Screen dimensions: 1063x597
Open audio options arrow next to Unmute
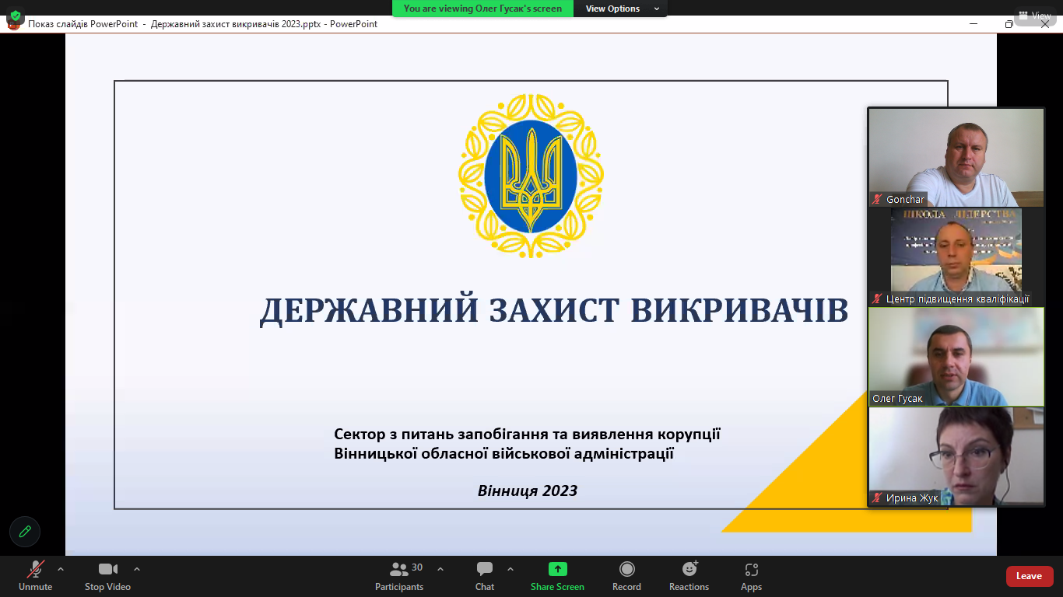61,569
